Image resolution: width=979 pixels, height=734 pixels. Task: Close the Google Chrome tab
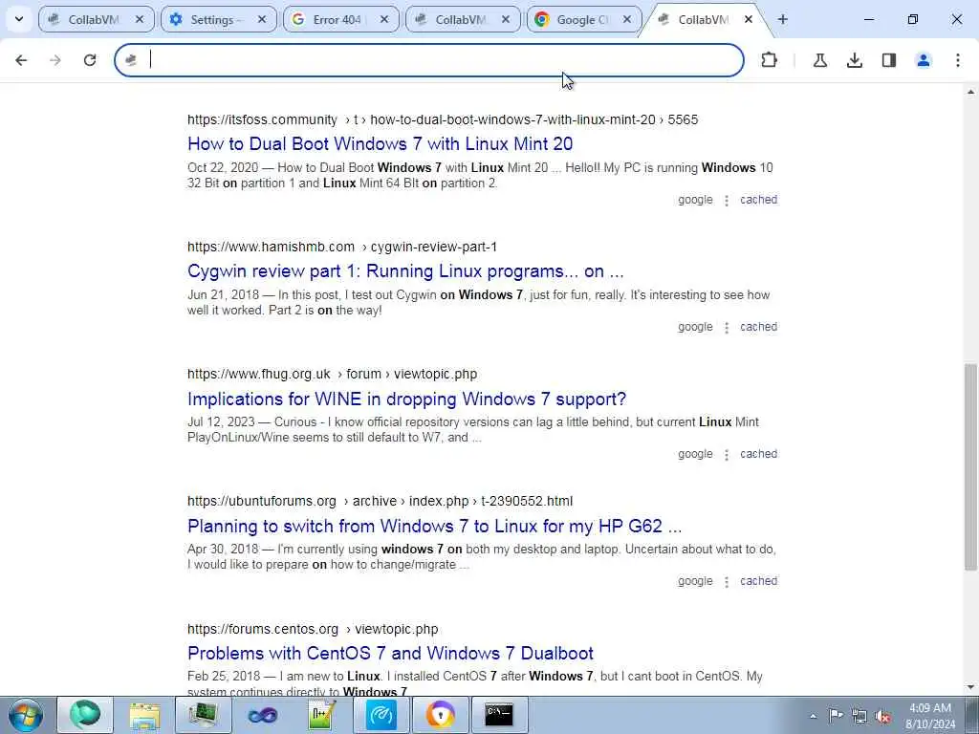click(627, 19)
